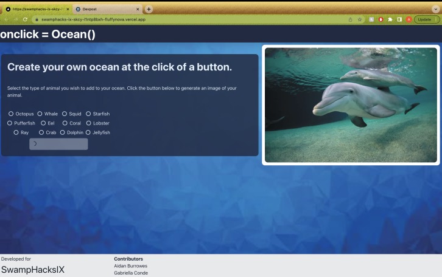The width and height of the screenshot is (442, 277).
Task: Select the Starfish radio button
Action: pyautogui.click(x=88, y=114)
